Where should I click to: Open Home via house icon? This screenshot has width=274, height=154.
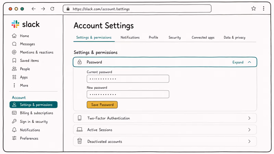point(14,36)
